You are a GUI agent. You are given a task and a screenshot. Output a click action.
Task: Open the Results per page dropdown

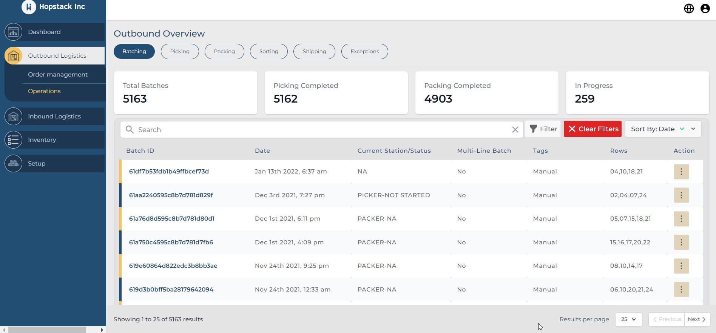(628, 319)
